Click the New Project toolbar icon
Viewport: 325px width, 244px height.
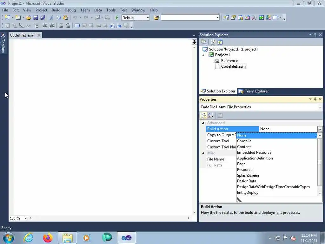[8, 18]
